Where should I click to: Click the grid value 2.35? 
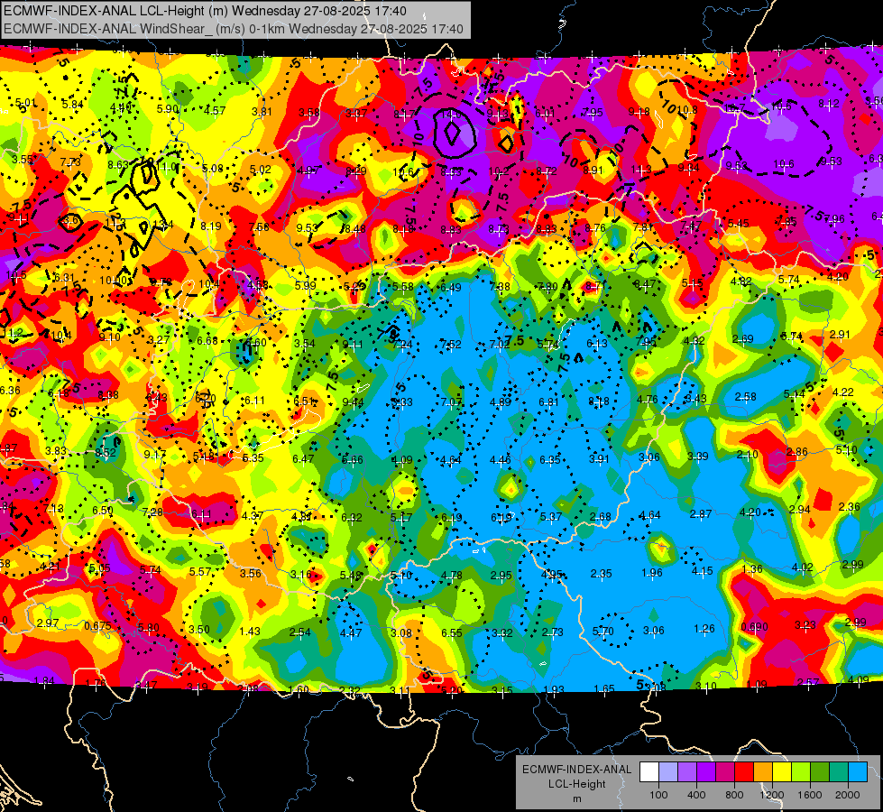[x=602, y=574]
